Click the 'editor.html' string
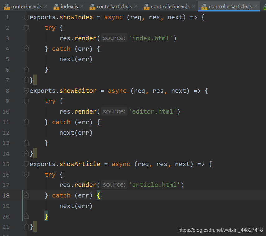Screen dimensions: 266x236 [x=153, y=111]
